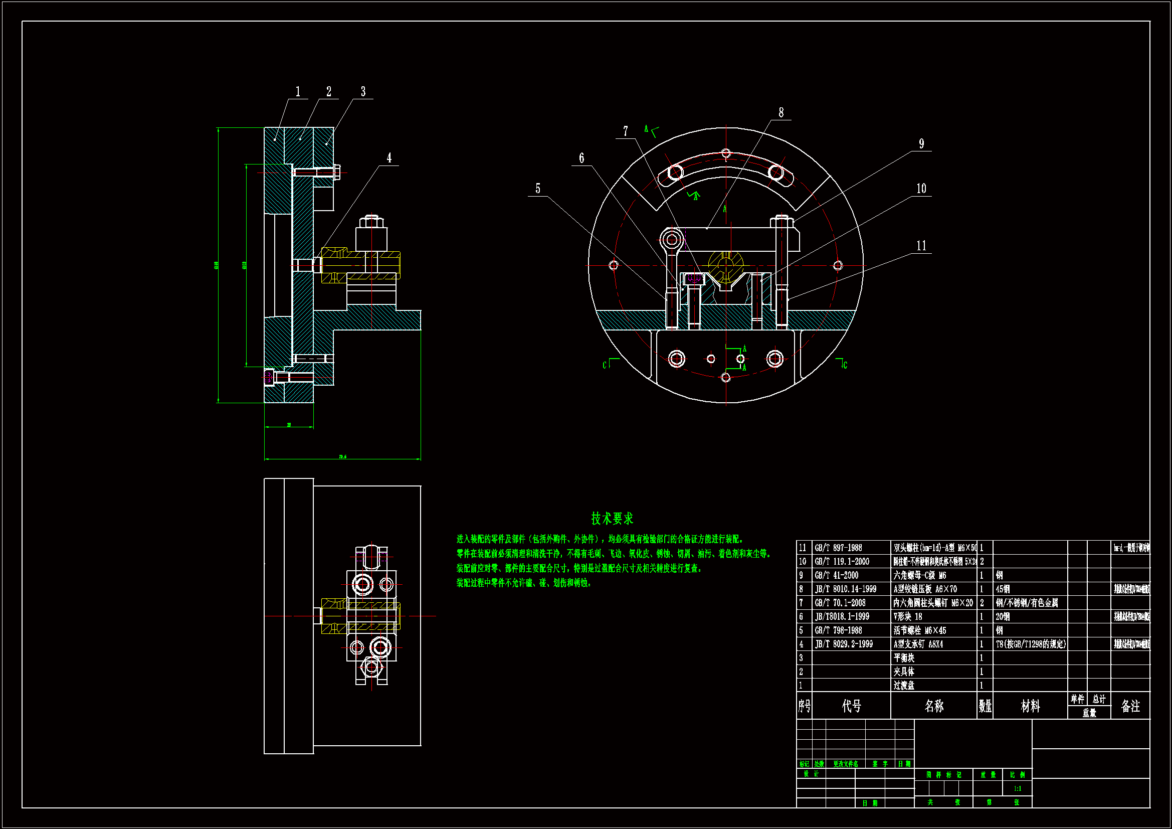Click the 数量 column header
Screen dimensions: 1172x829
point(985,707)
